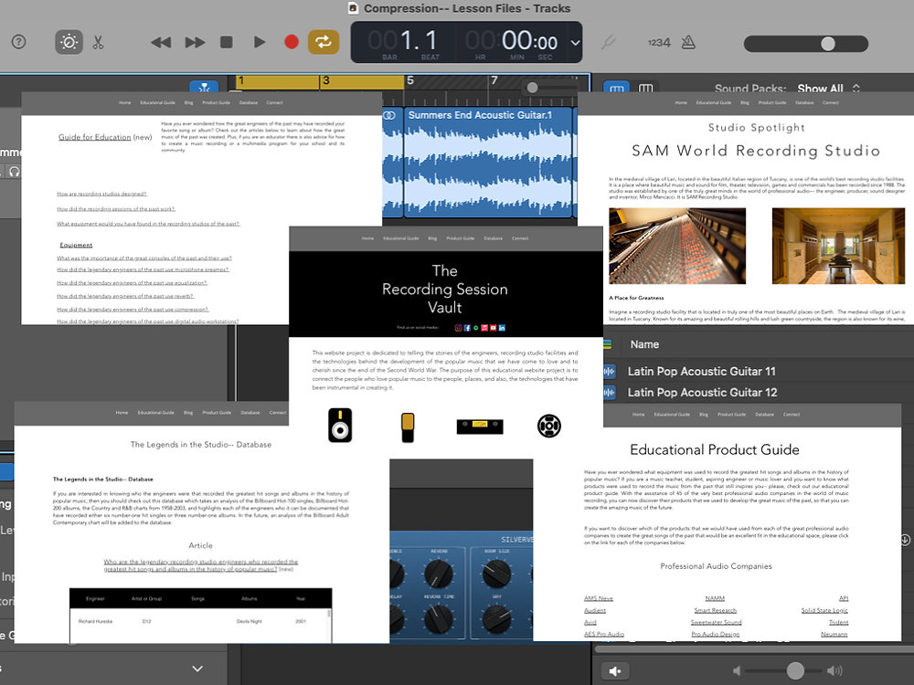Open the LCD display mode chevron
This screenshot has height=685, width=914.
575,43
